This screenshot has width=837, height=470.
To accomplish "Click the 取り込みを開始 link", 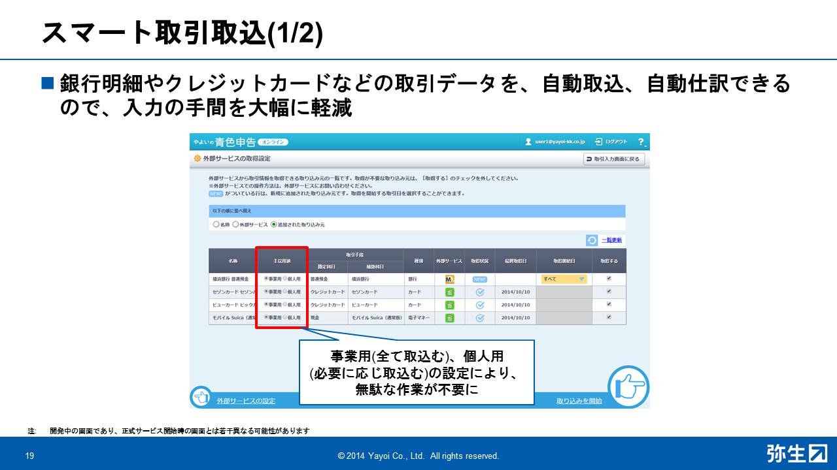I will (579, 401).
